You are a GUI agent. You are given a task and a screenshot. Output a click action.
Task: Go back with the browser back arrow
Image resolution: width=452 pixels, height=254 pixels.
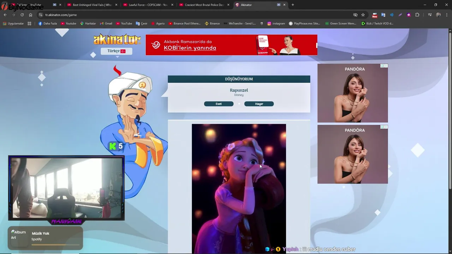[x=5, y=15]
